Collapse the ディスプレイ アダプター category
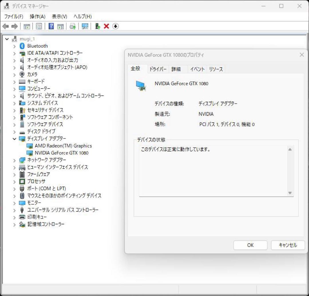Screen dimensions: 309x296 (x=14, y=138)
